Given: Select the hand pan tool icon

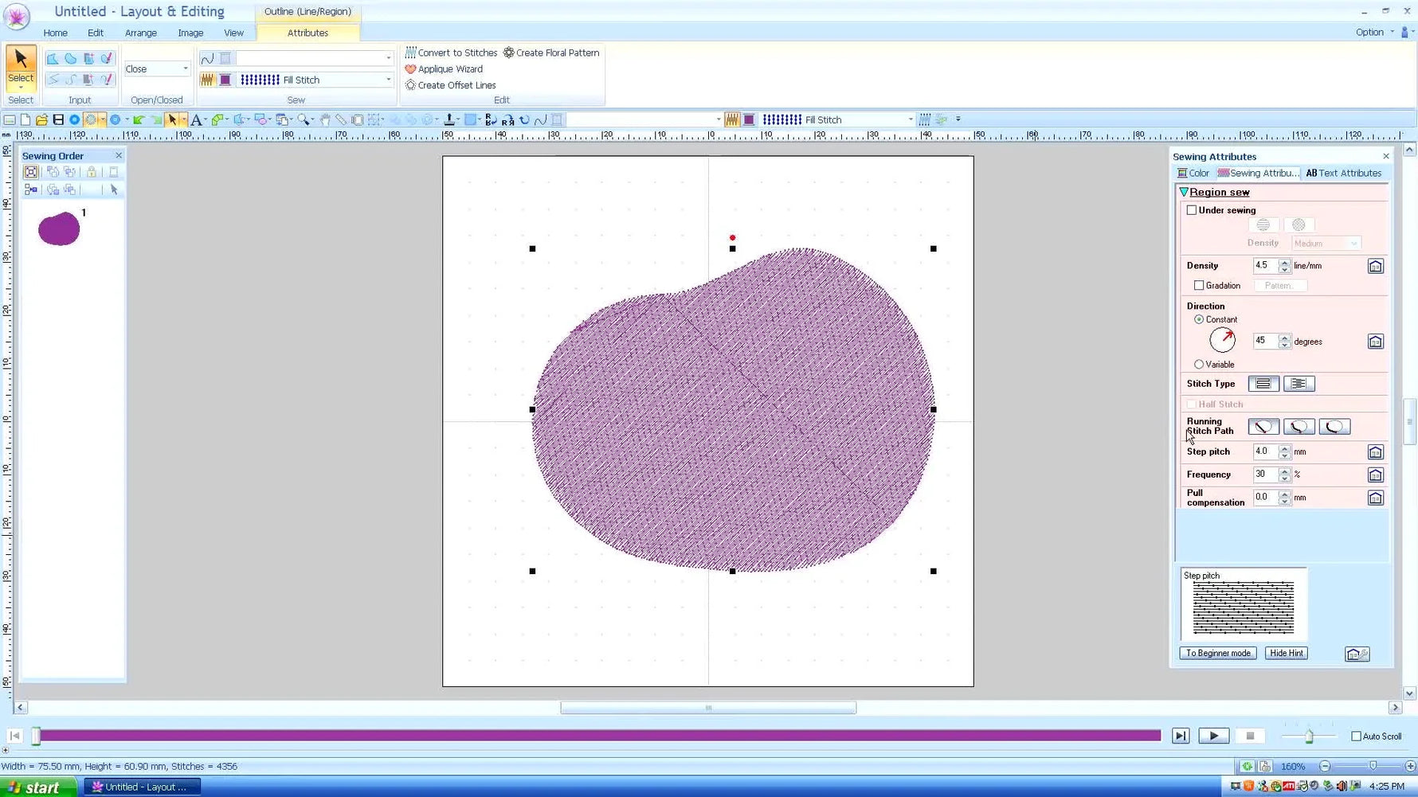Looking at the screenshot, I should pos(325,120).
